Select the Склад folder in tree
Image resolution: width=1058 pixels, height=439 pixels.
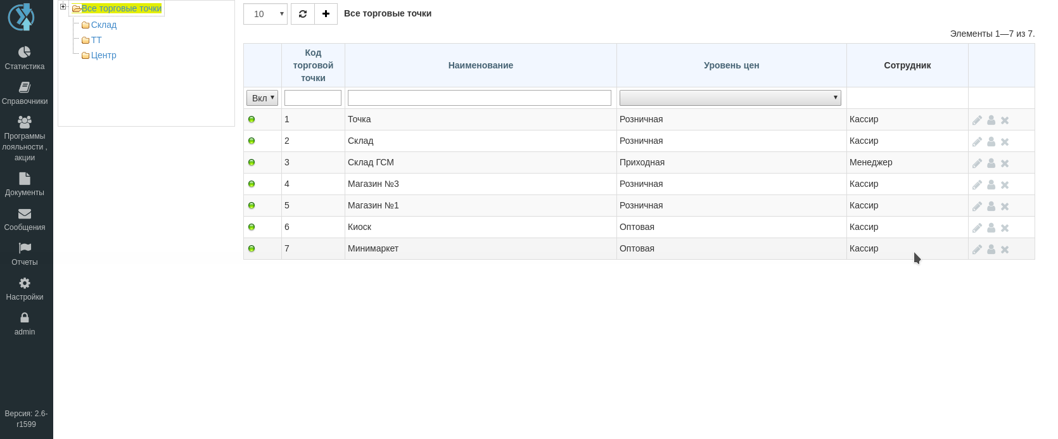[104, 25]
